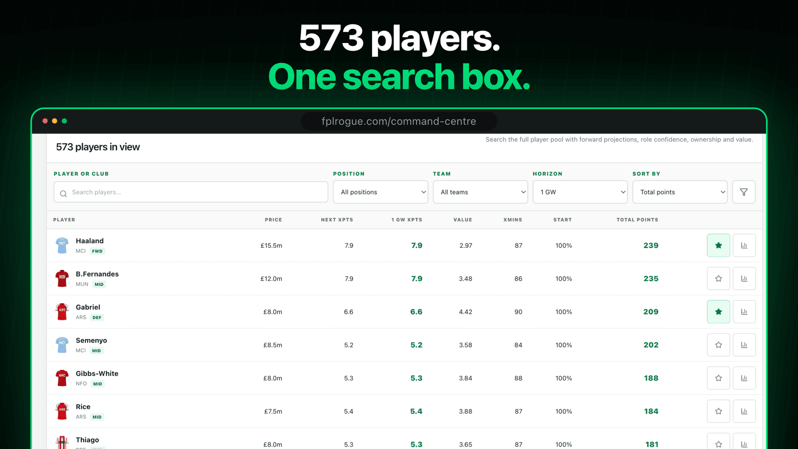Image resolution: width=798 pixels, height=449 pixels.
Task: Open chart icon for Semenyo
Action: pyautogui.click(x=744, y=345)
